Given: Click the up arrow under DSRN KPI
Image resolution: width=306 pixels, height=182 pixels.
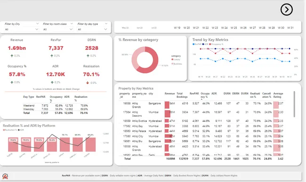Looking at the screenshot, I should pos(88,56).
